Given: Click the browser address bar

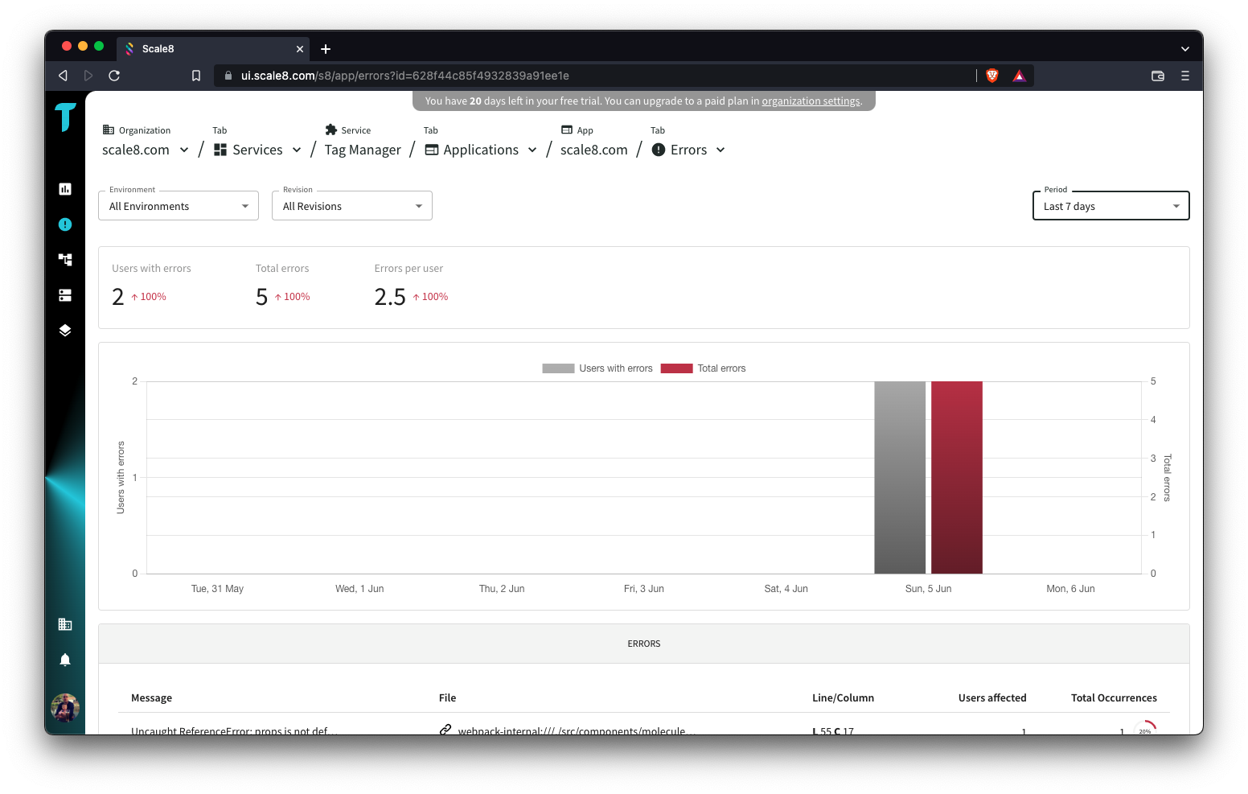Looking at the screenshot, I should 595,76.
